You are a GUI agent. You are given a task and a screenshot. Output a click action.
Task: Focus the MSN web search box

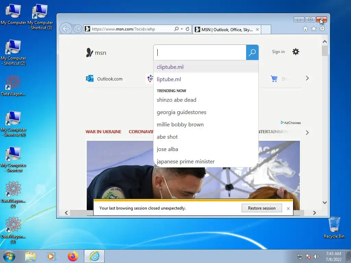click(x=200, y=52)
